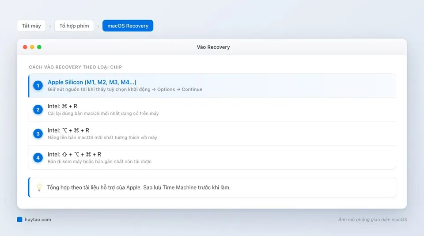
Task: Click the number 3 badge for Intel ⌥ + ⌘ + R
Action: click(38, 134)
